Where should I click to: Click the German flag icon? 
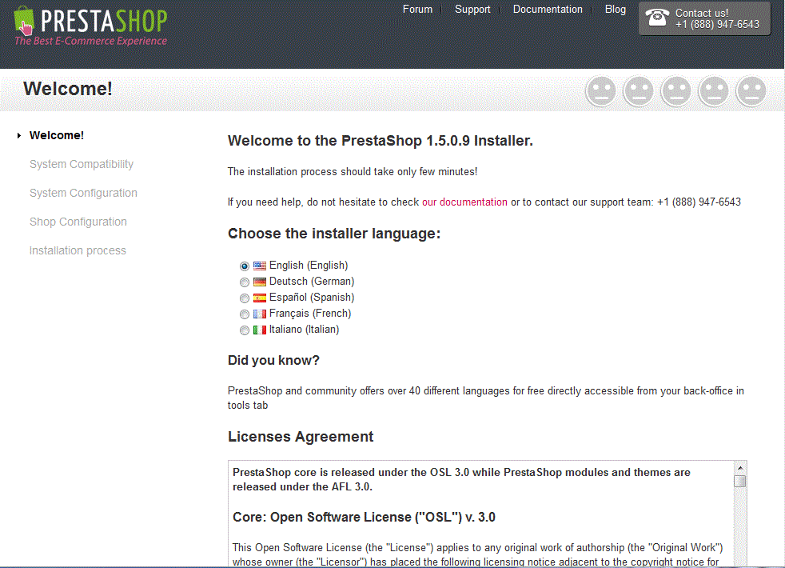260,282
